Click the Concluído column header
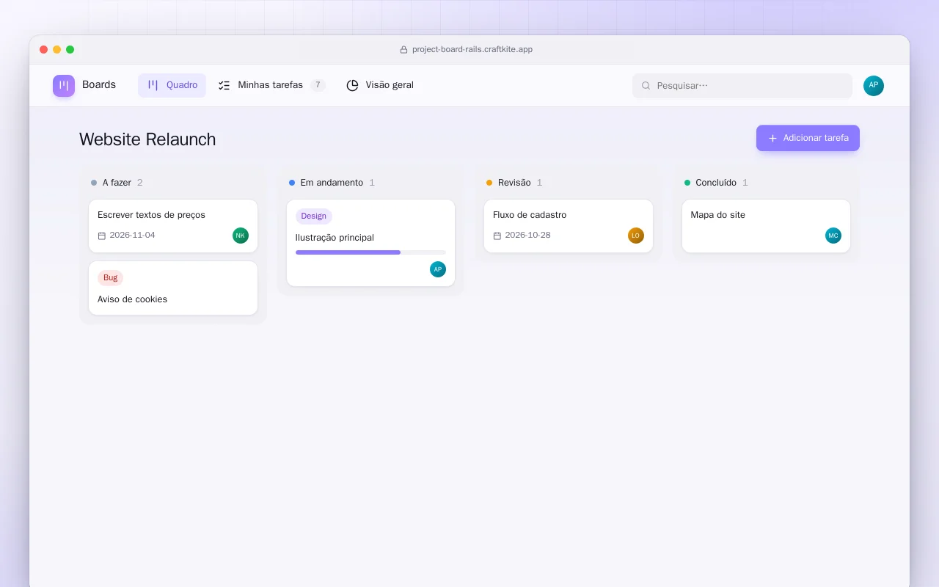This screenshot has height=587, width=939. [716, 183]
